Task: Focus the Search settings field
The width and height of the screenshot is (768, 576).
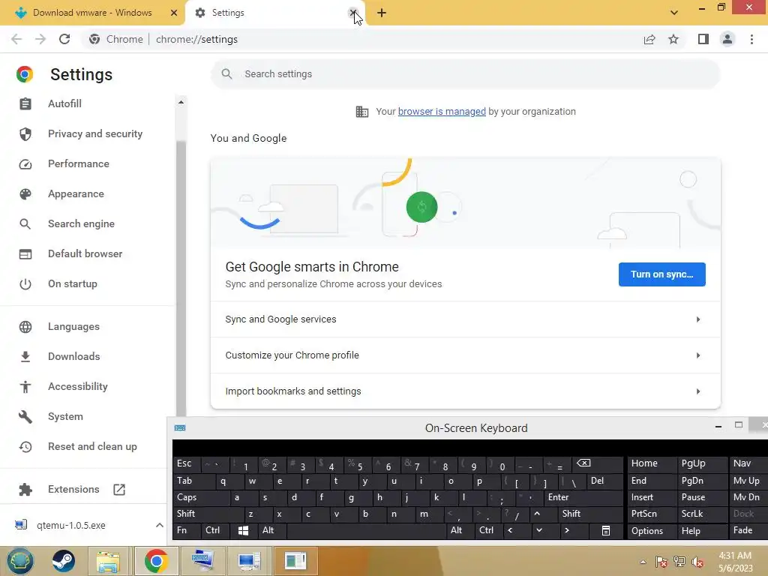Action: coord(465,74)
